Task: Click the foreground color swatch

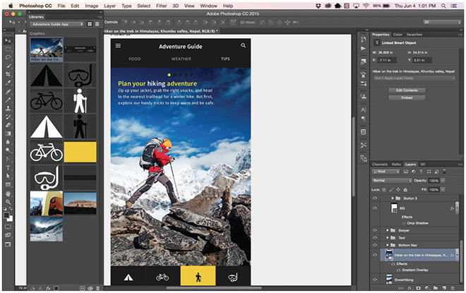Action: pyautogui.click(x=6, y=215)
